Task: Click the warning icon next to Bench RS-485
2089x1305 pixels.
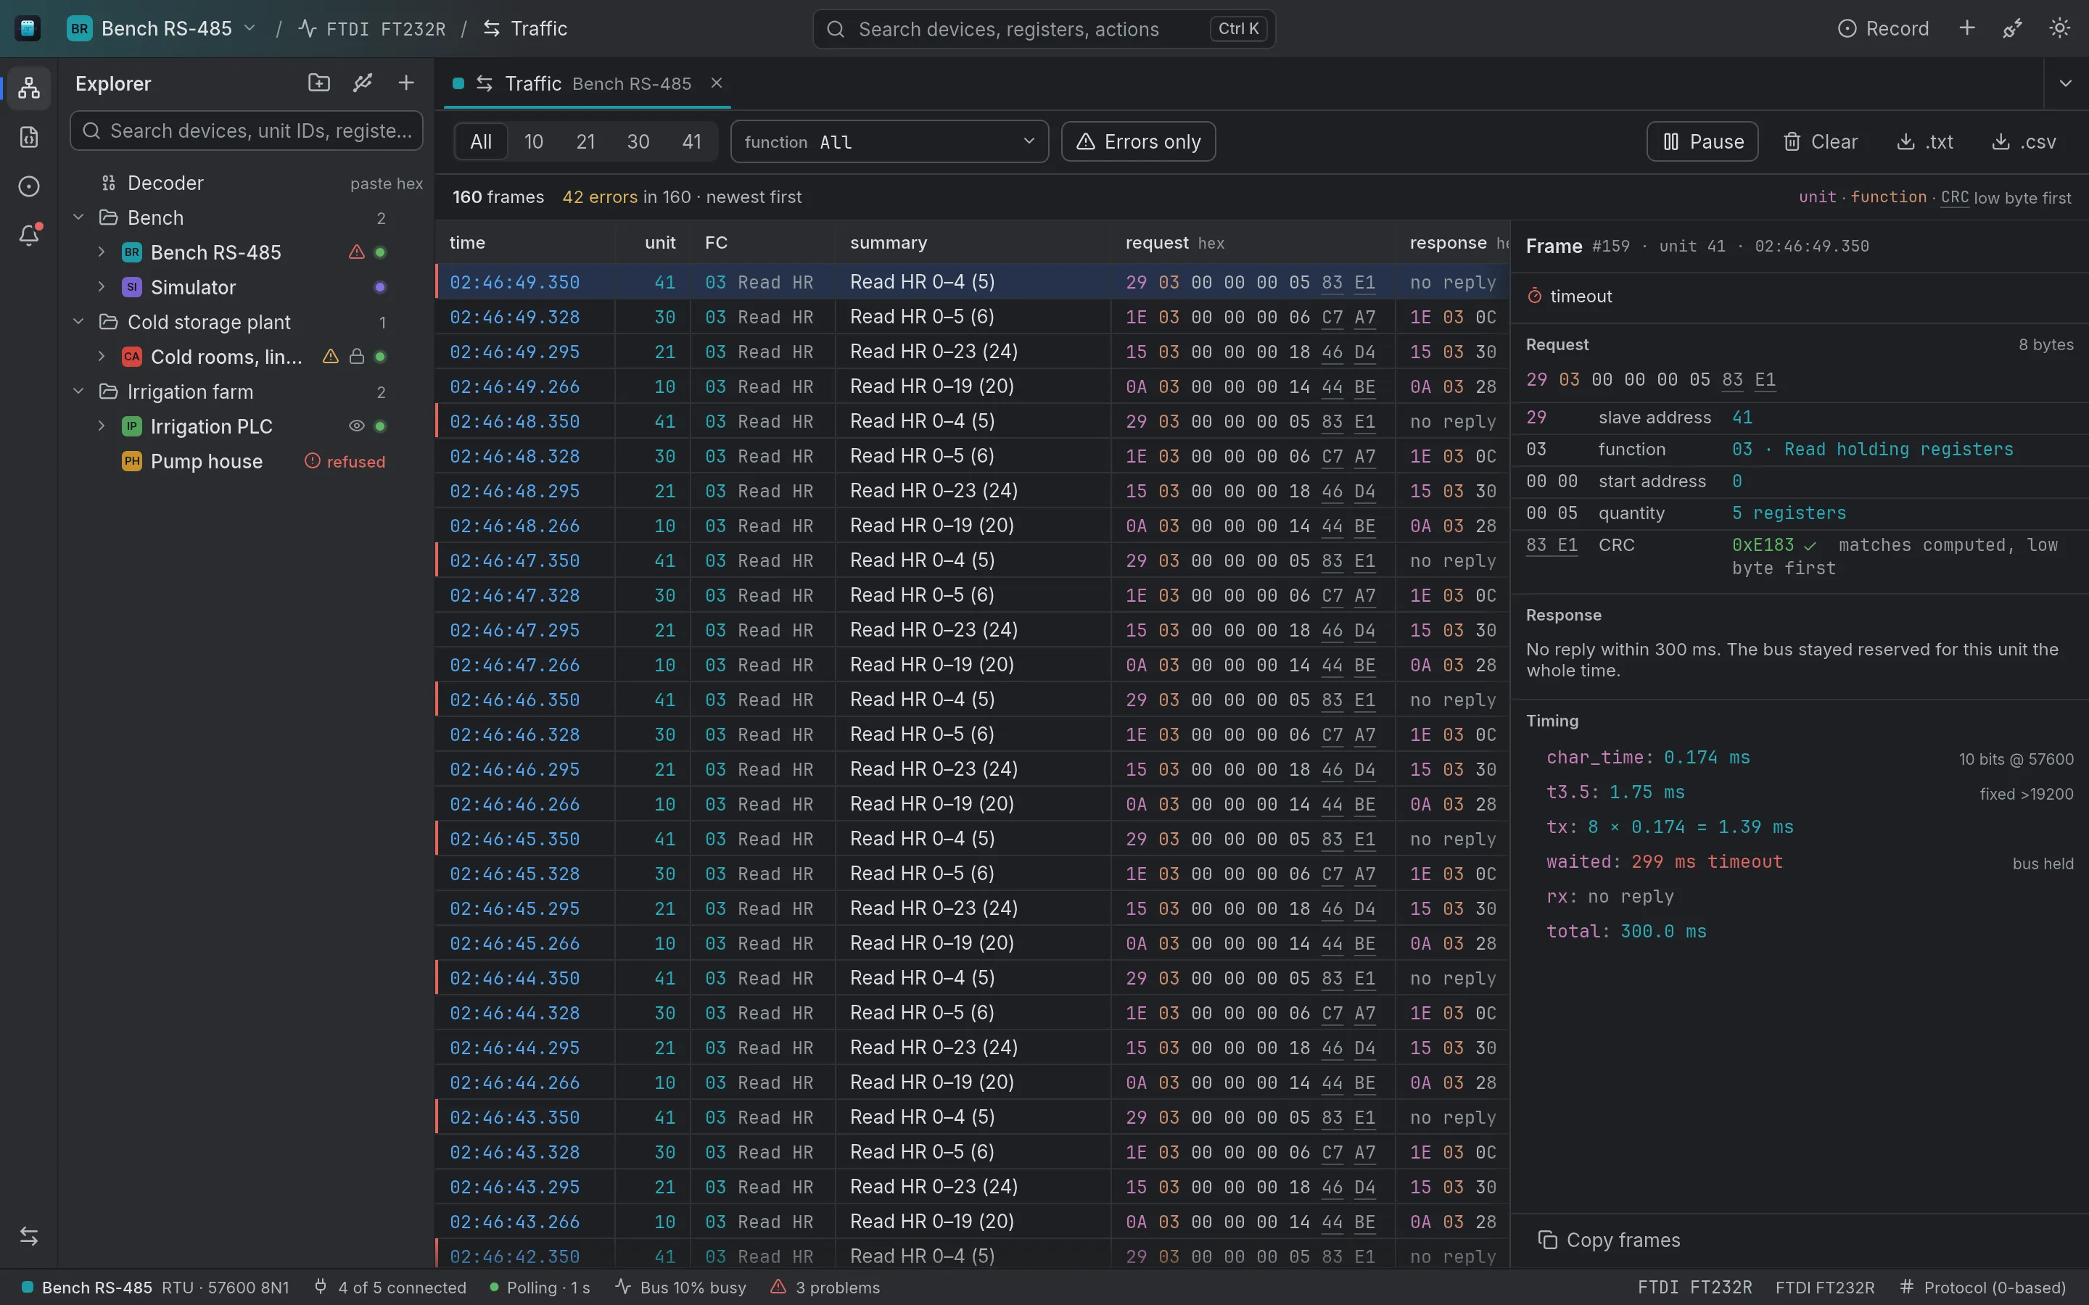Action: pyautogui.click(x=357, y=252)
